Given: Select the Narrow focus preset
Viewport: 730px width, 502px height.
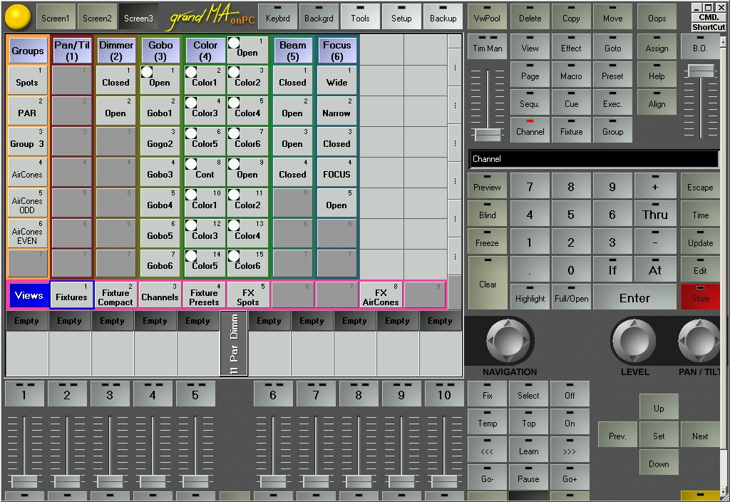Looking at the screenshot, I should (336, 111).
